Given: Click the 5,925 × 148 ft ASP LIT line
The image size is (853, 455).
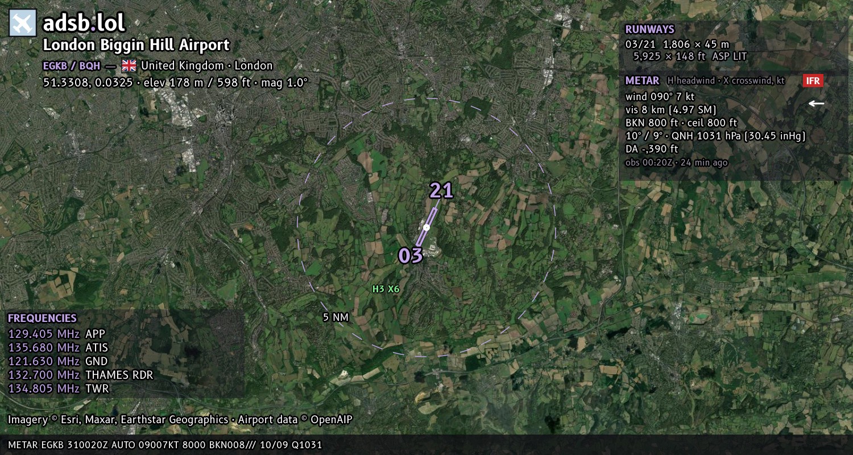Looking at the screenshot, I should coord(690,56).
